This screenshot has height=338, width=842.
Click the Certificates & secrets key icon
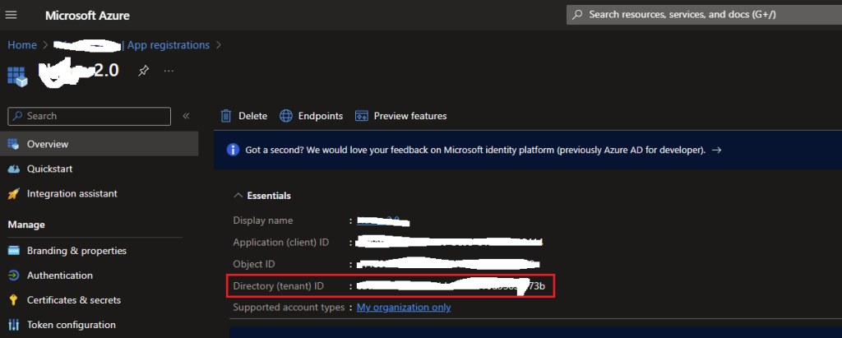click(13, 300)
